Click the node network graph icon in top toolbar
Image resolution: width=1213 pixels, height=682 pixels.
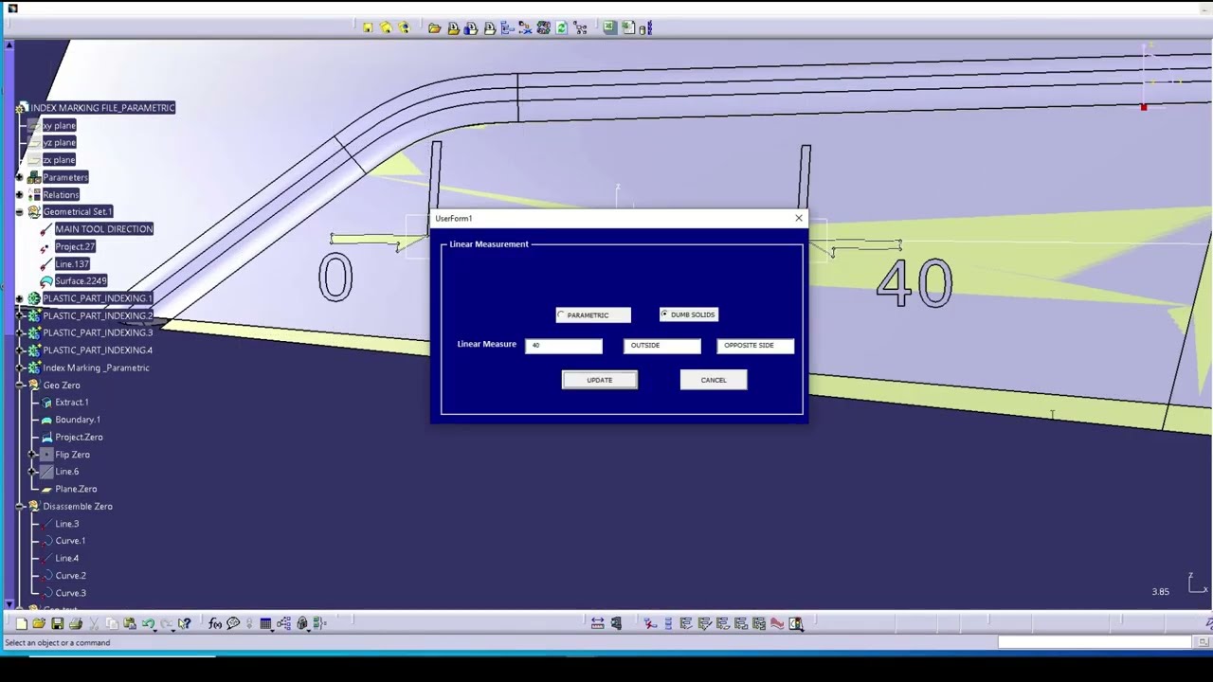click(580, 28)
